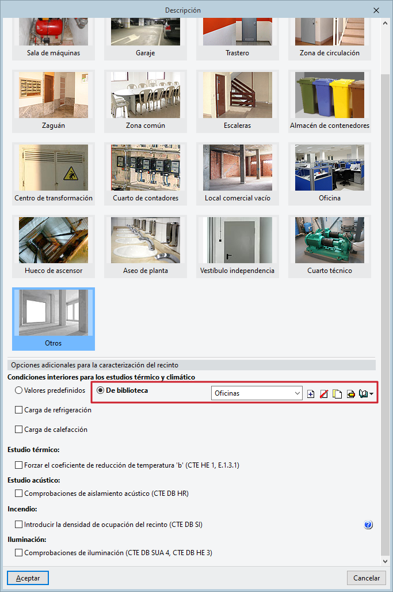
Task: Click the Iluminación heading
Action: 27,540
